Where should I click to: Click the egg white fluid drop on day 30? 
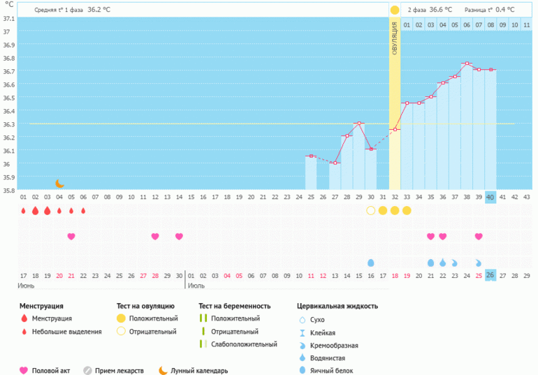click(x=370, y=263)
